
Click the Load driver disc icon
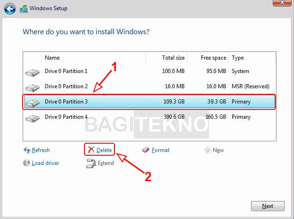click(x=26, y=163)
